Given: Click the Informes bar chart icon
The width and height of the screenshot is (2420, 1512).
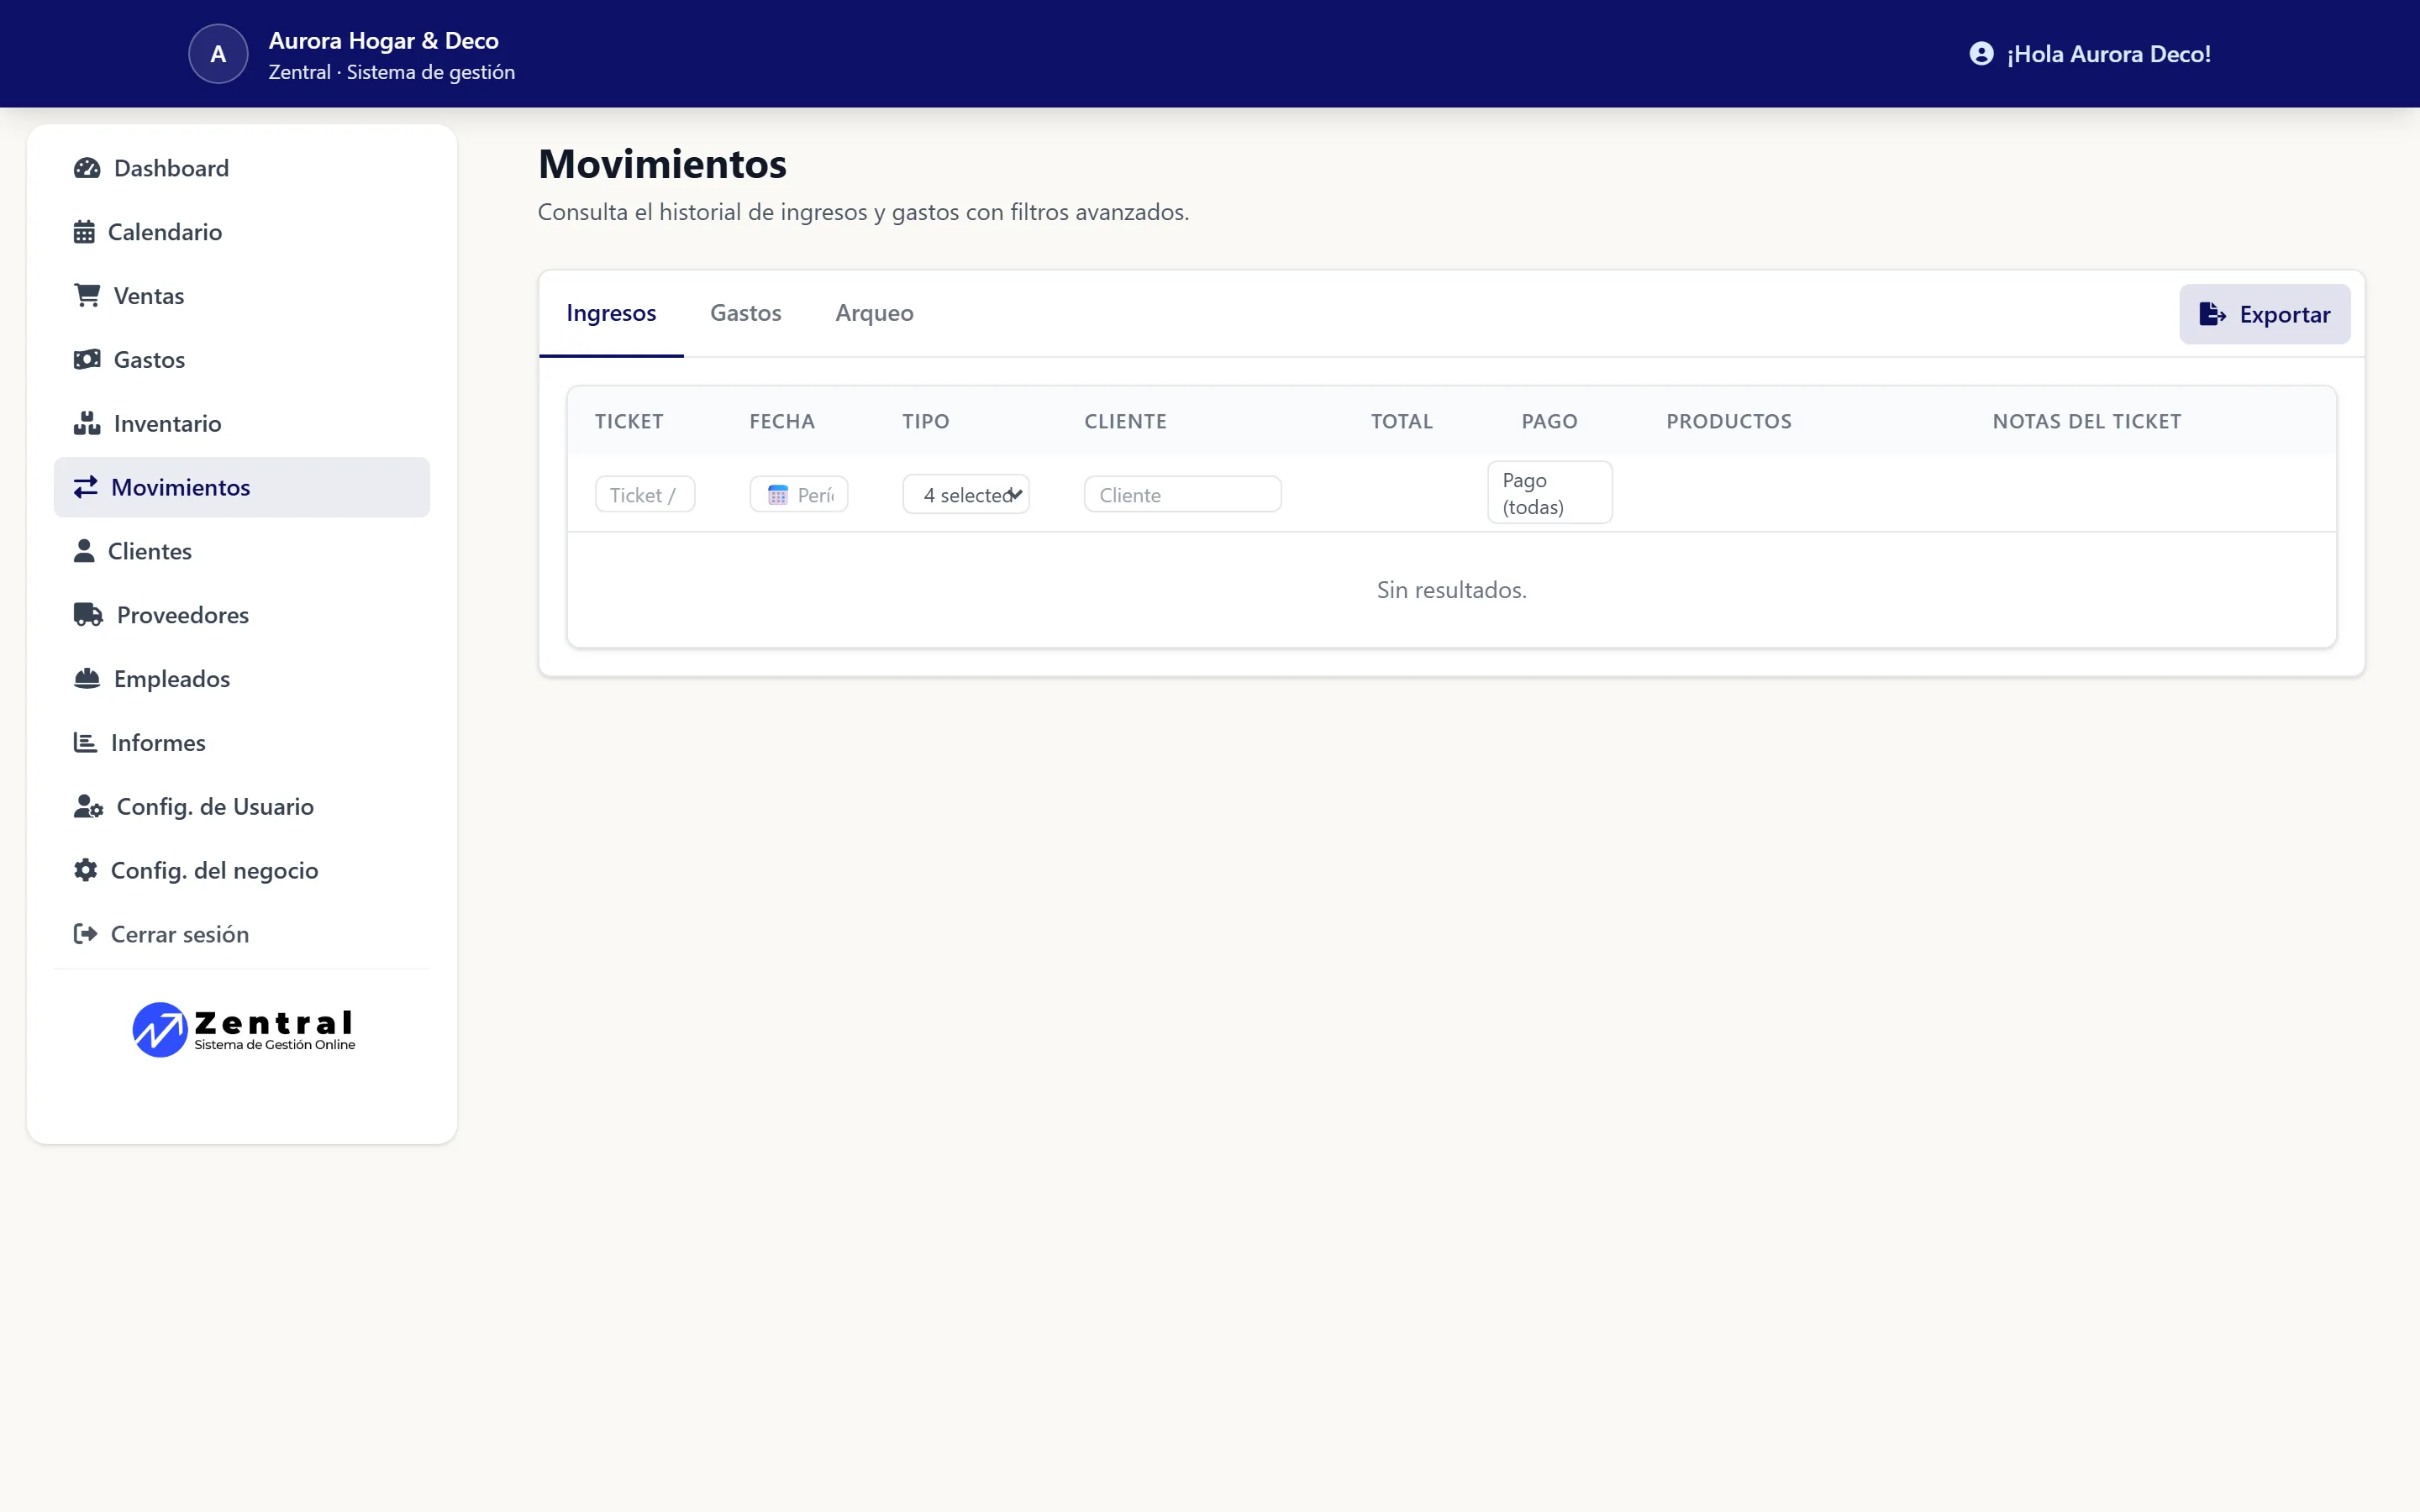Looking at the screenshot, I should click(85, 743).
